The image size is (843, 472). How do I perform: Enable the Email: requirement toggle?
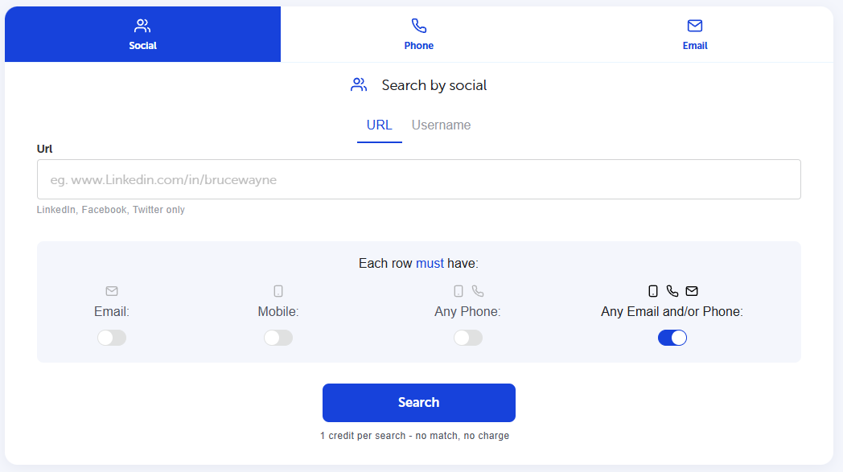112,338
